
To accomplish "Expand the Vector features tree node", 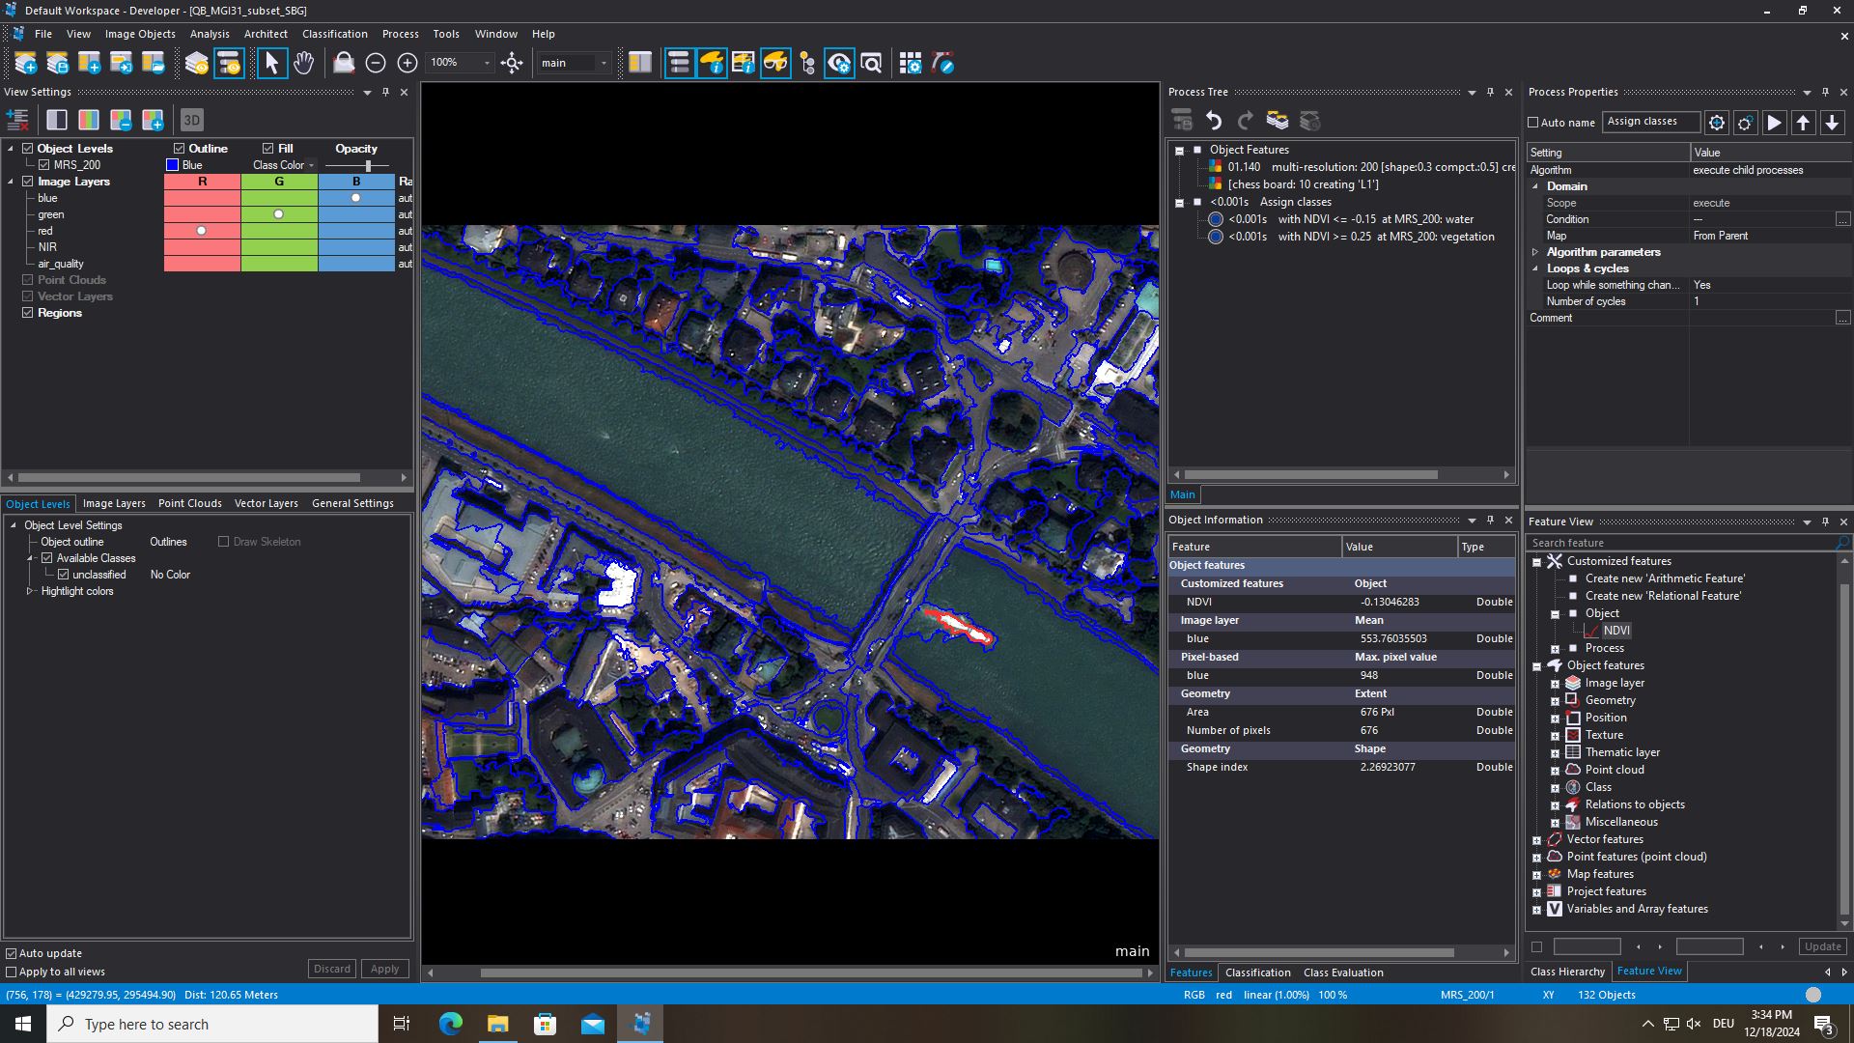I will tap(1537, 840).
